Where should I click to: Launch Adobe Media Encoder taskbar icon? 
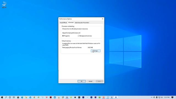coord(91,97)
